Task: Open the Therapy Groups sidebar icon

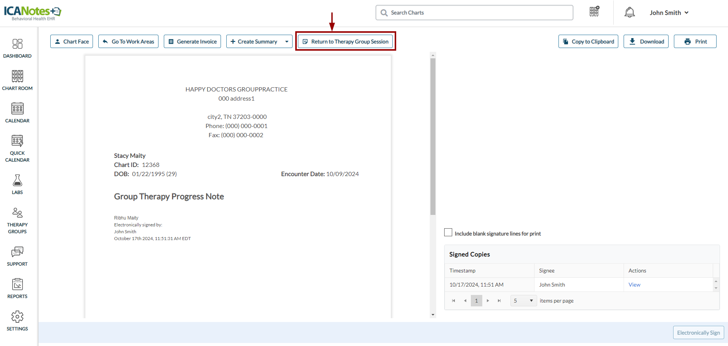Action: 17,213
